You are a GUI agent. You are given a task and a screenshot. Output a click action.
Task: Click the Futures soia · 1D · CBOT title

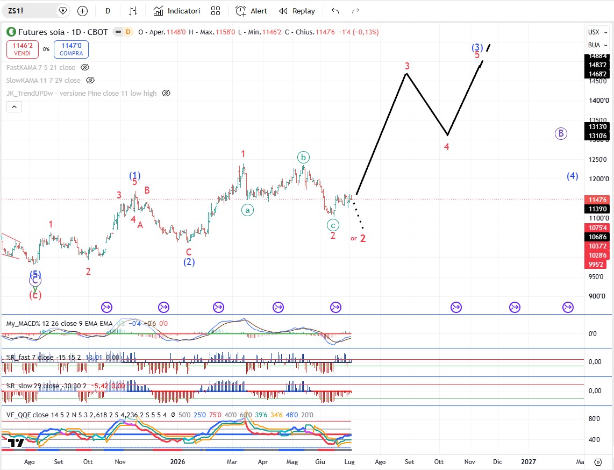[63, 32]
